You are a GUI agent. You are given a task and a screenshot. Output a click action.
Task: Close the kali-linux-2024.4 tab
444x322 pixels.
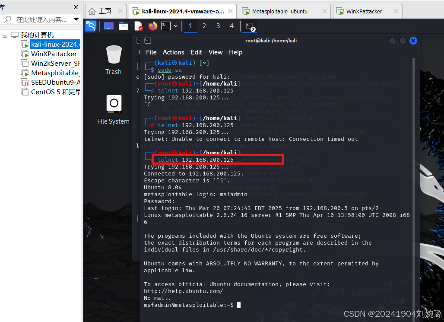pos(230,11)
